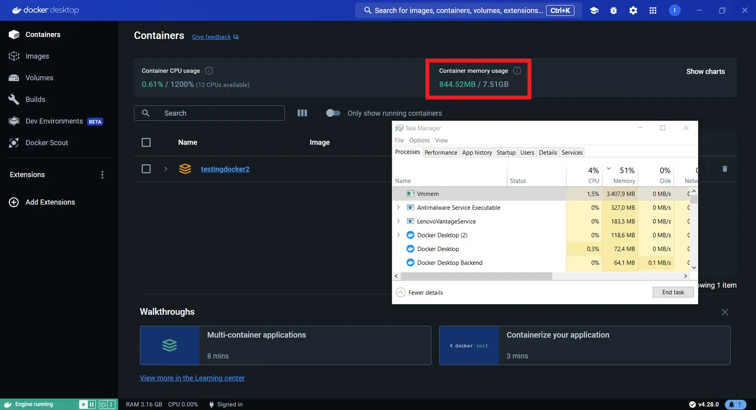Image resolution: width=756 pixels, height=410 pixels.
Task: Open Docker Desktop settings gear
Action: 633,10
